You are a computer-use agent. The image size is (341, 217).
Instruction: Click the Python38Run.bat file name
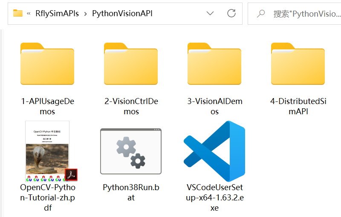click(131, 192)
